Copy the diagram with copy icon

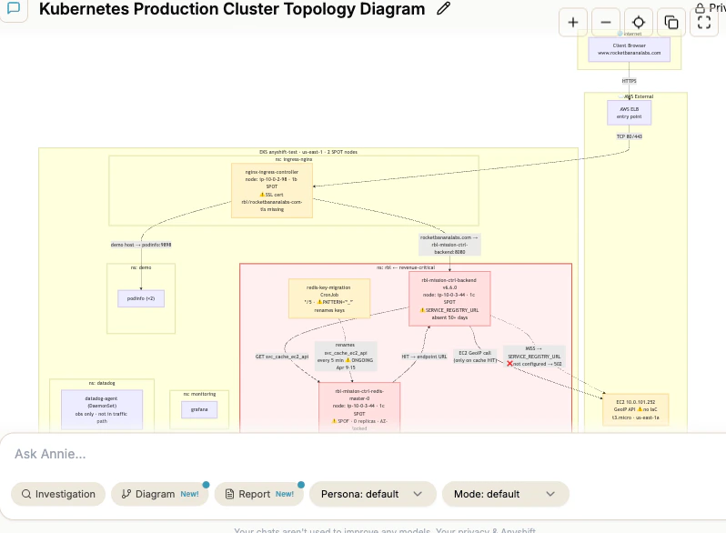click(671, 22)
